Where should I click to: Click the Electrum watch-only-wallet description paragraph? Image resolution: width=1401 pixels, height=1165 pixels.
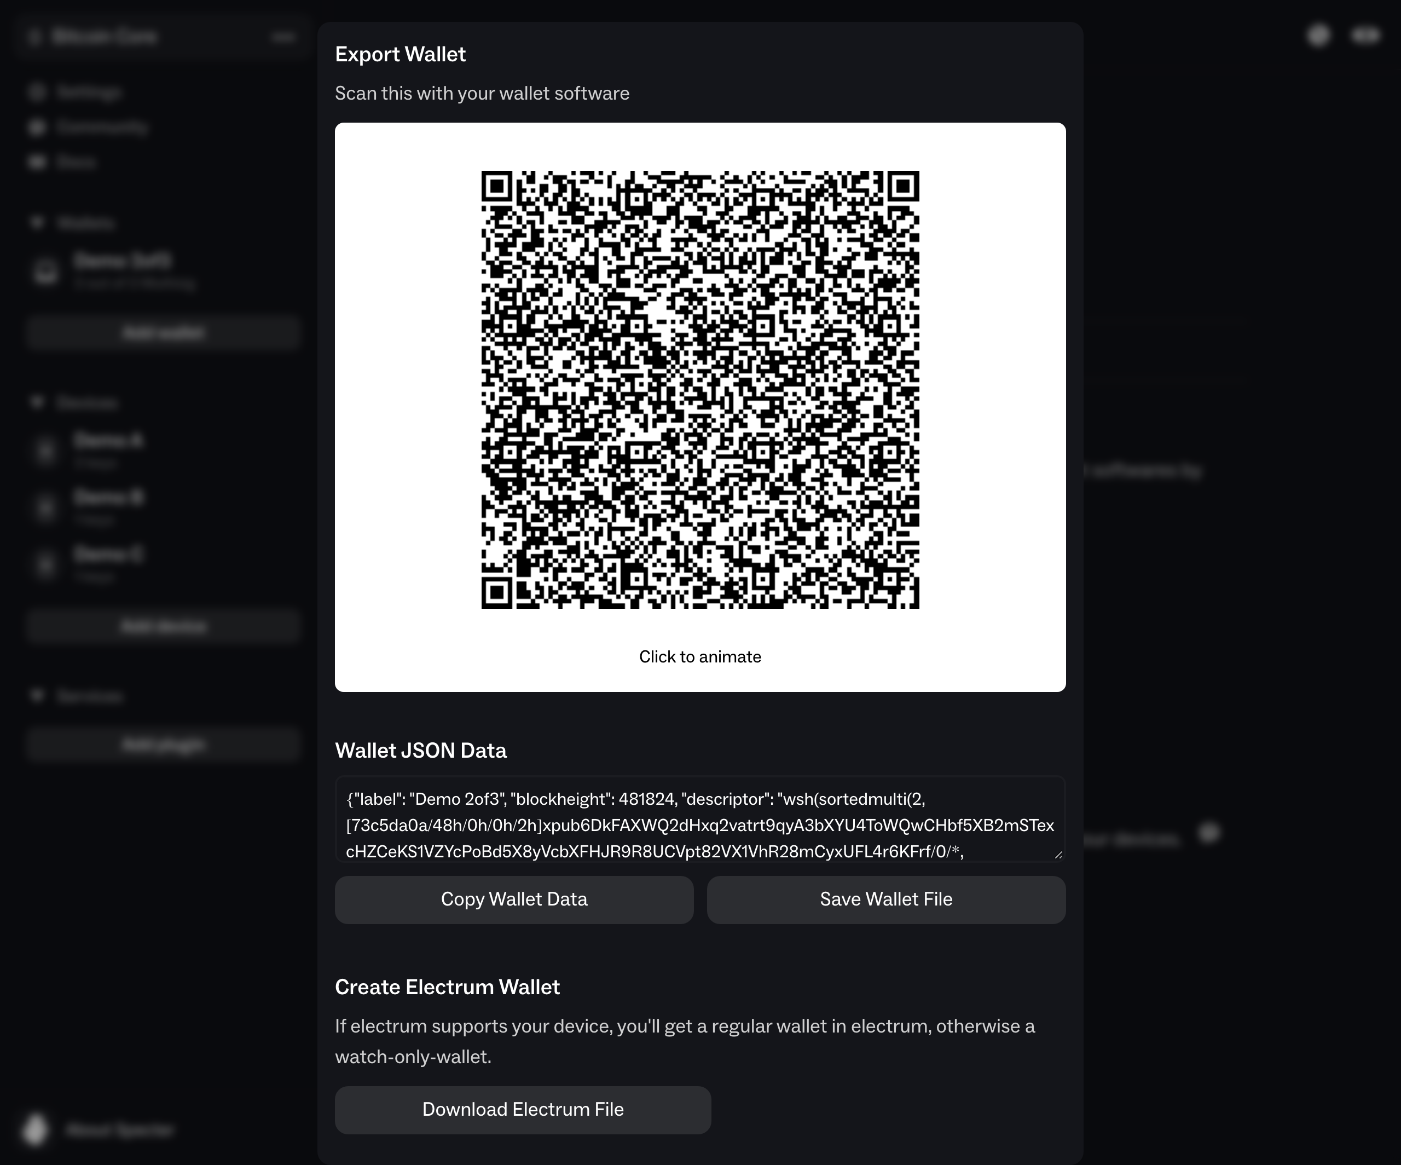coord(685,1042)
